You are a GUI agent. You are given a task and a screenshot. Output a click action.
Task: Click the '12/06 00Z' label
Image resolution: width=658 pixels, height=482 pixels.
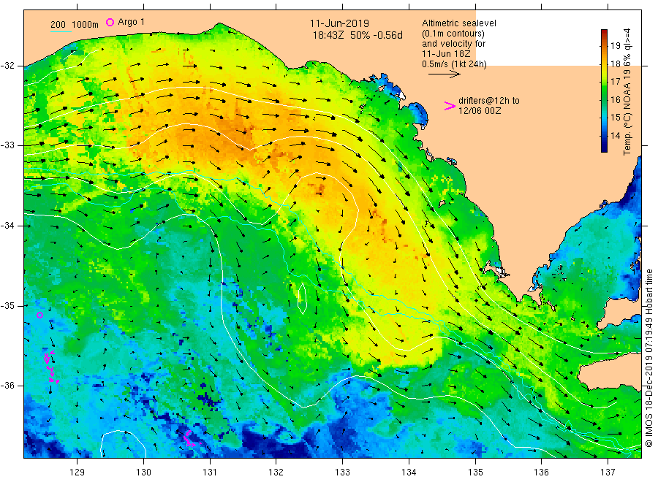479,111
